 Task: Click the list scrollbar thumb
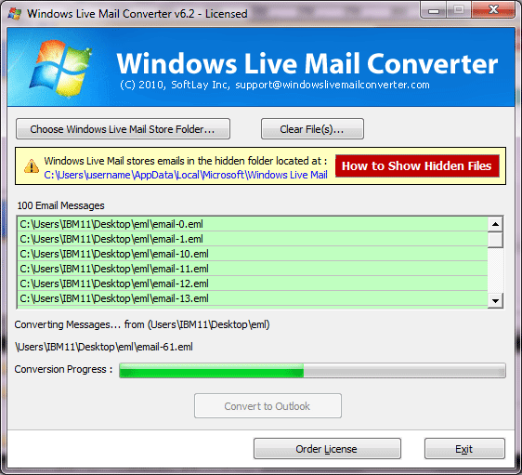[495, 240]
